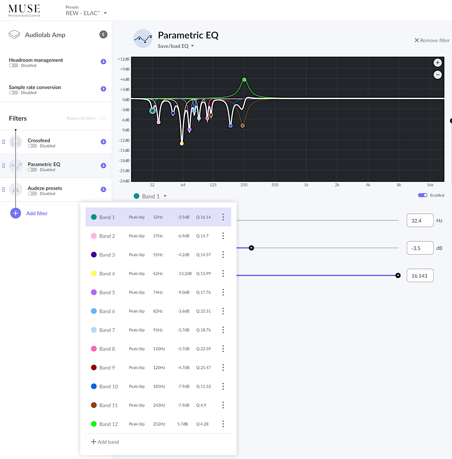Open the Band 1 selector dropdown
Screen dimensions: 452x459
[x=150, y=196]
